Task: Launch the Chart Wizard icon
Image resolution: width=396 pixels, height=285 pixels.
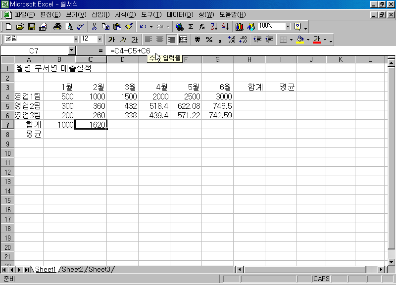Action: tap(239, 27)
